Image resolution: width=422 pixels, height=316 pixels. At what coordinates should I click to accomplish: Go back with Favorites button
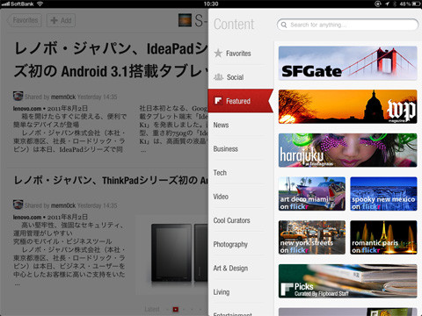pyautogui.click(x=25, y=20)
